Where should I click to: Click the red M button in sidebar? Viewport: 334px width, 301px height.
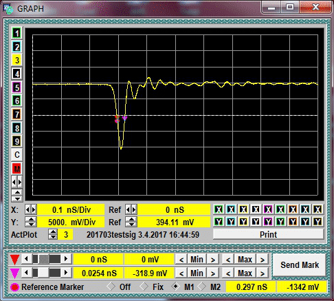pos(16,169)
